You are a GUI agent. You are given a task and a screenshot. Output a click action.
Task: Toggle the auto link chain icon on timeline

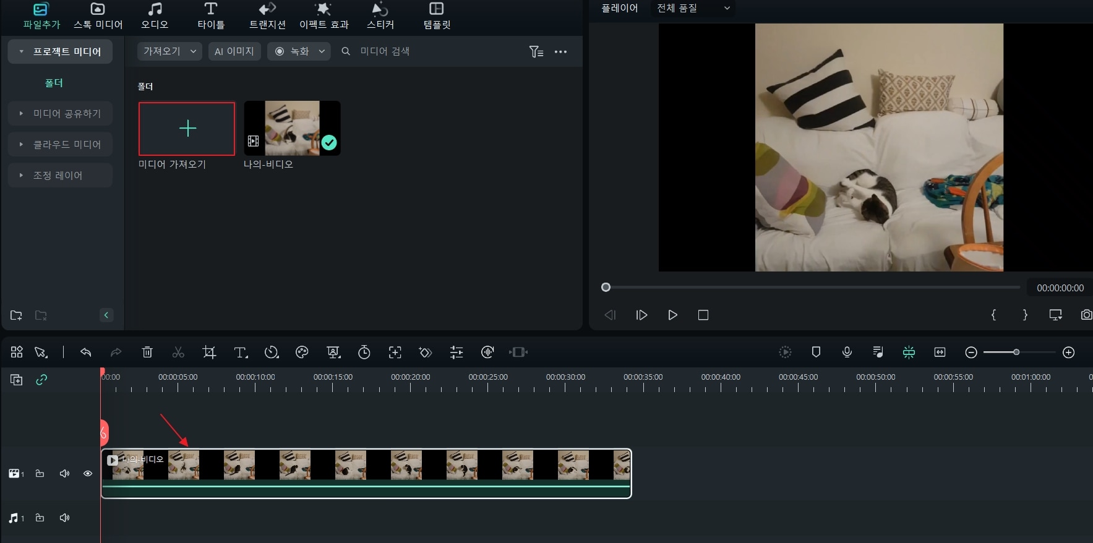(41, 380)
